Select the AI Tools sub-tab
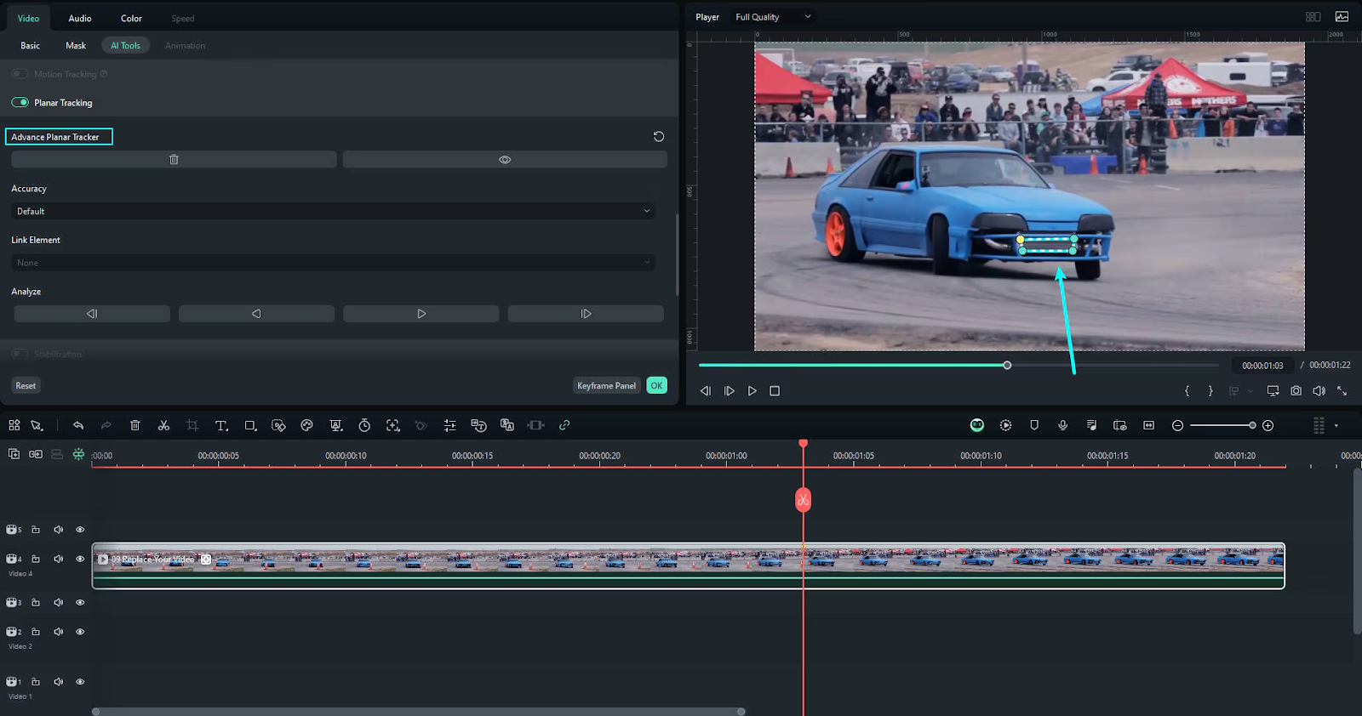The width and height of the screenshot is (1362, 716). coord(125,46)
